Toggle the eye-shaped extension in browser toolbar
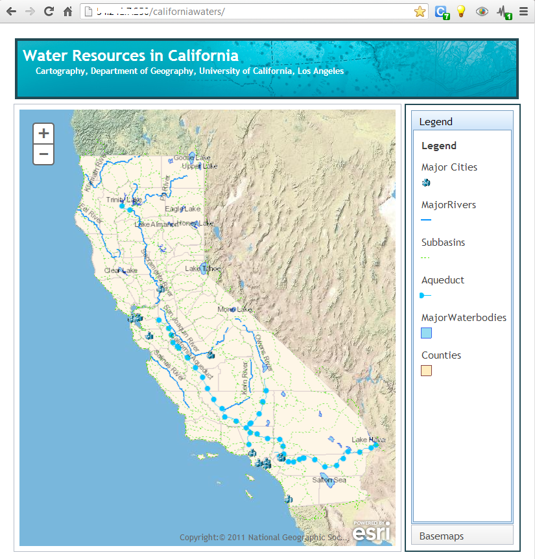The width and height of the screenshot is (535, 559). 482,11
